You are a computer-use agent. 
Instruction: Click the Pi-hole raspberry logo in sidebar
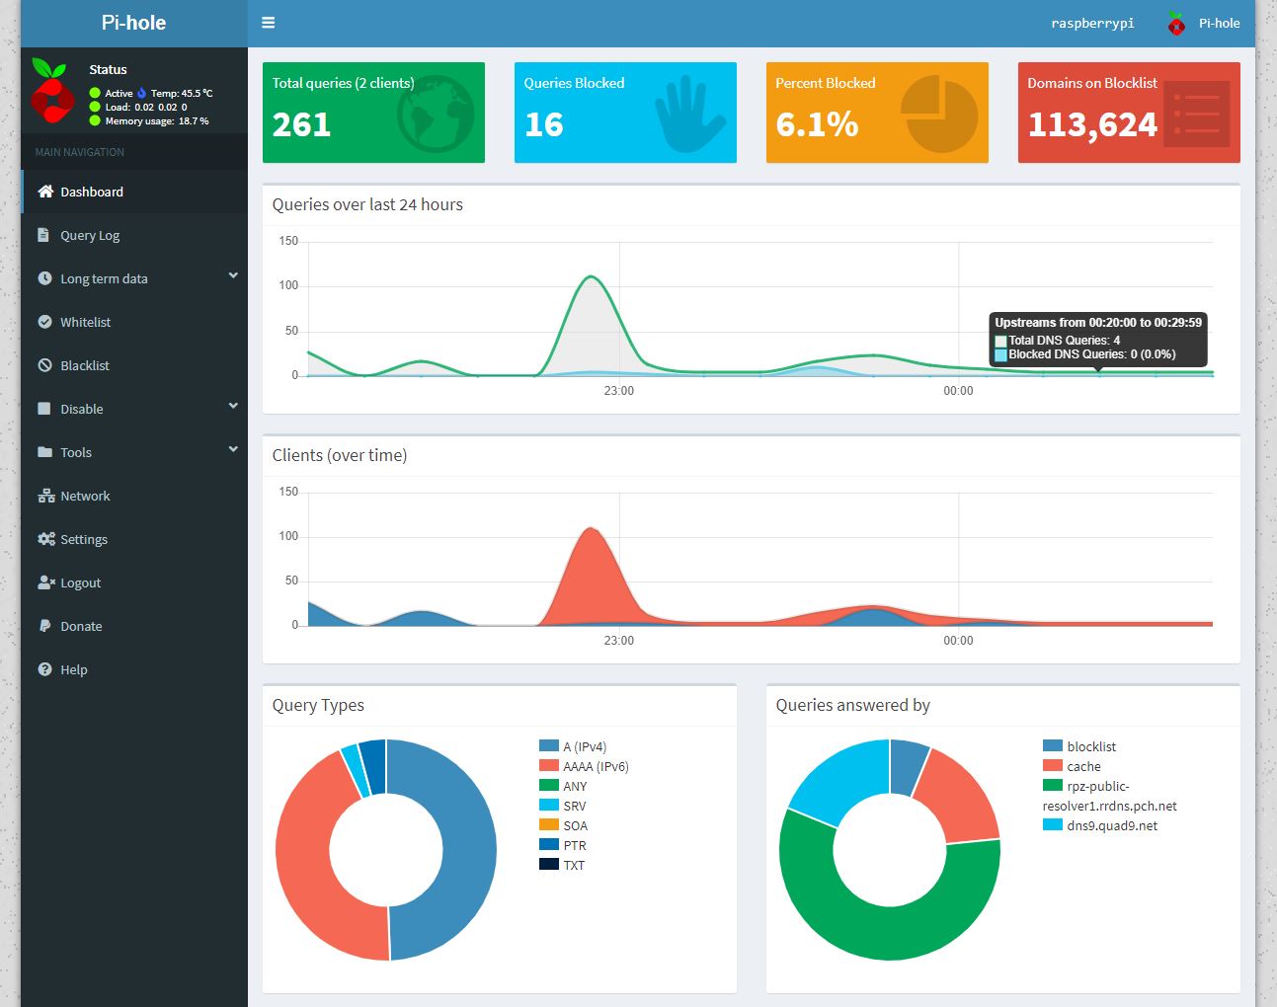(50, 92)
